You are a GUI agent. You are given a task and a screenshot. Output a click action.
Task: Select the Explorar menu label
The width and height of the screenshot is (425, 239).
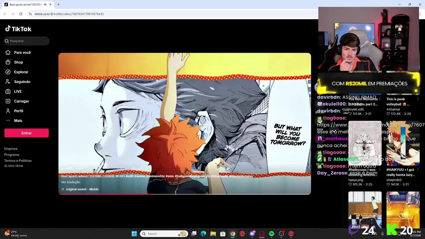tap(21, 72)
